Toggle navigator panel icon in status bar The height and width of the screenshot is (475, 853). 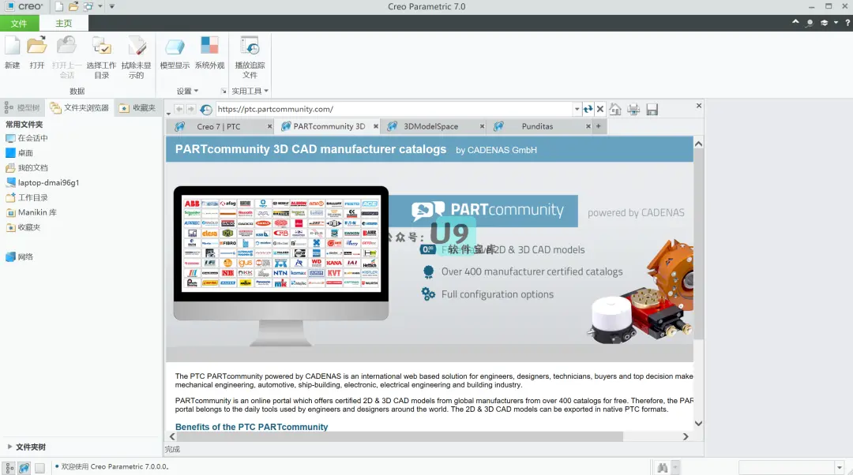pos(9,467)
